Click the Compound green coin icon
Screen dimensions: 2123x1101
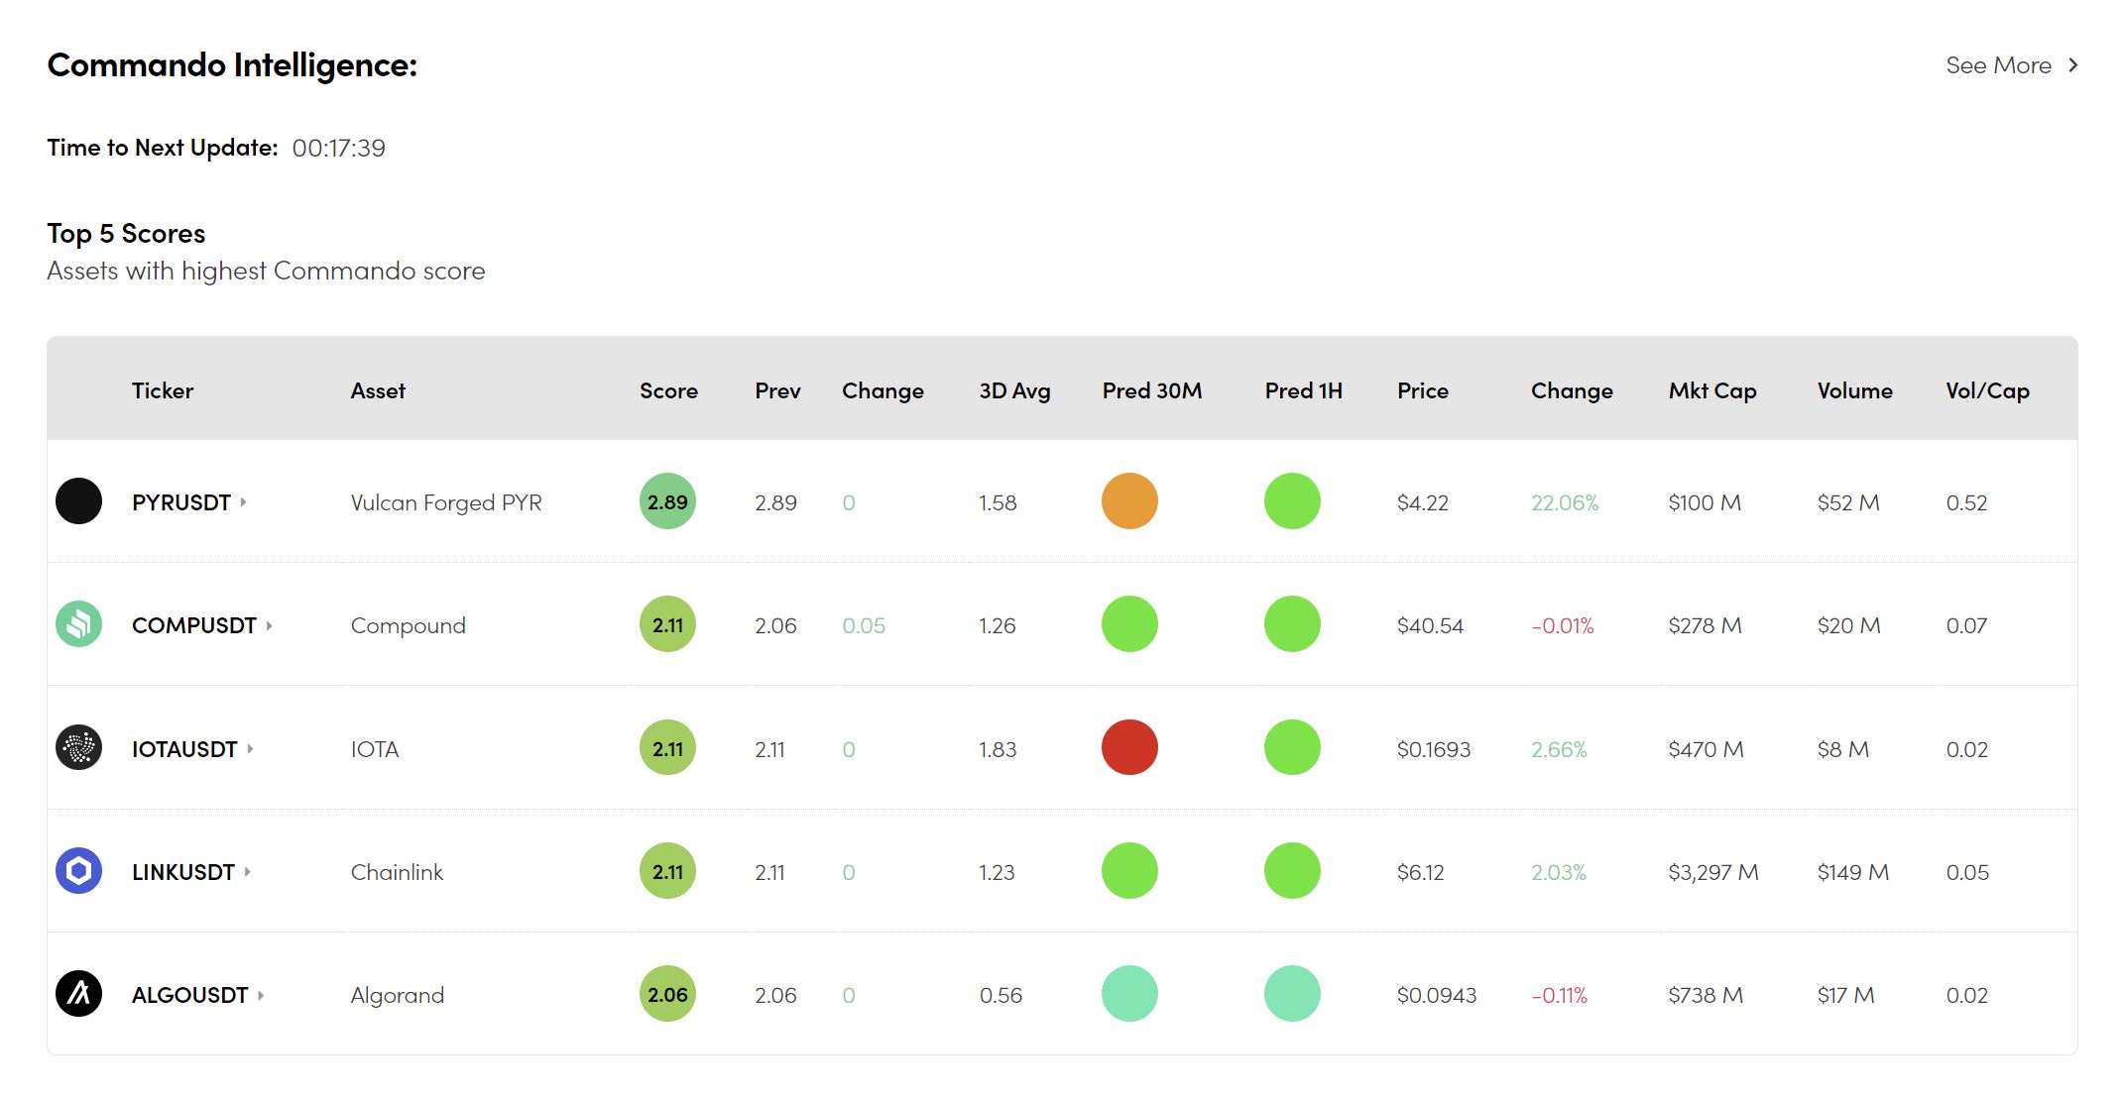pyautogui.click(x=78, y=624)
